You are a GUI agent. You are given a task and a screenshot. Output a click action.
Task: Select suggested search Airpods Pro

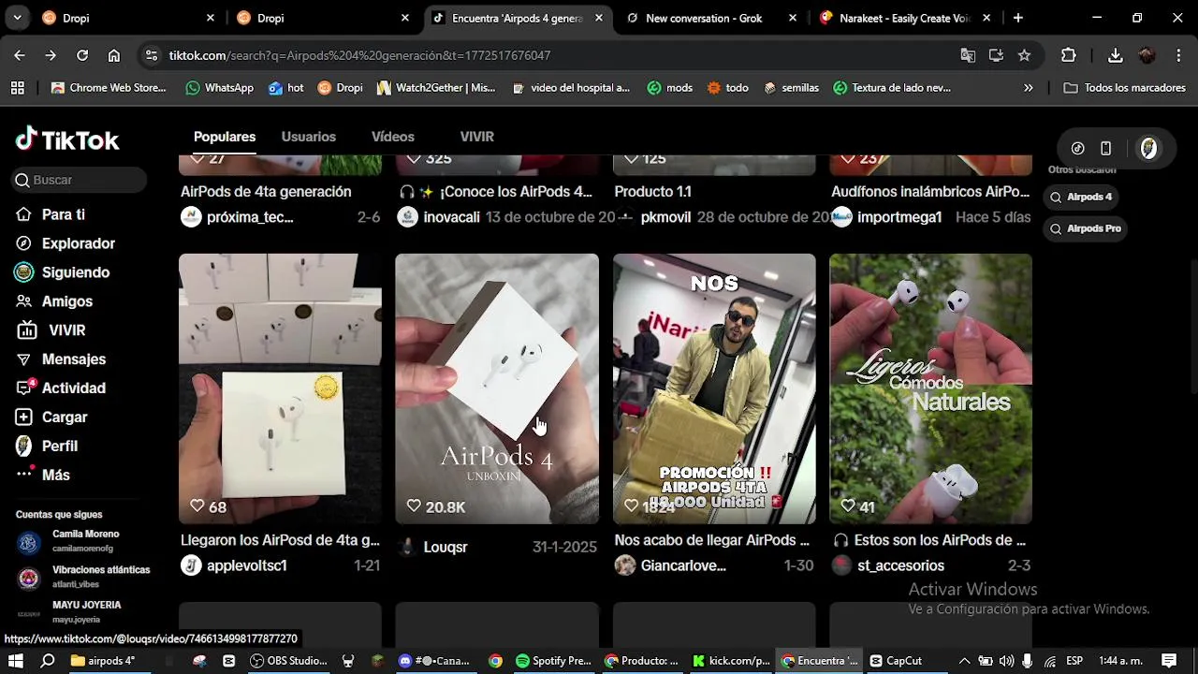click(1085, 228)
